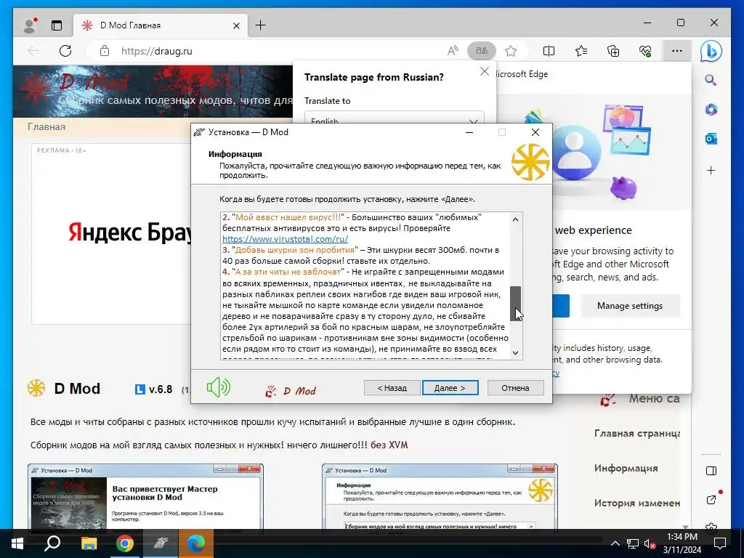
Task: Click the site lock info icon
Action: pyautogui.click(x=105, y=51)
